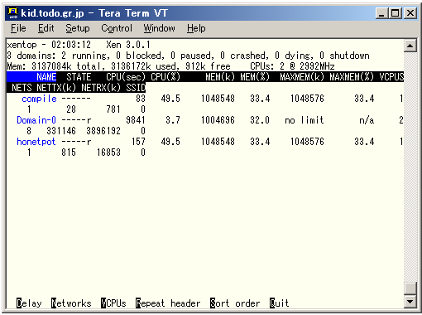The image size is (422, 315).
Task: Click the NETRX(k) header label
Action: coord(101,88)
